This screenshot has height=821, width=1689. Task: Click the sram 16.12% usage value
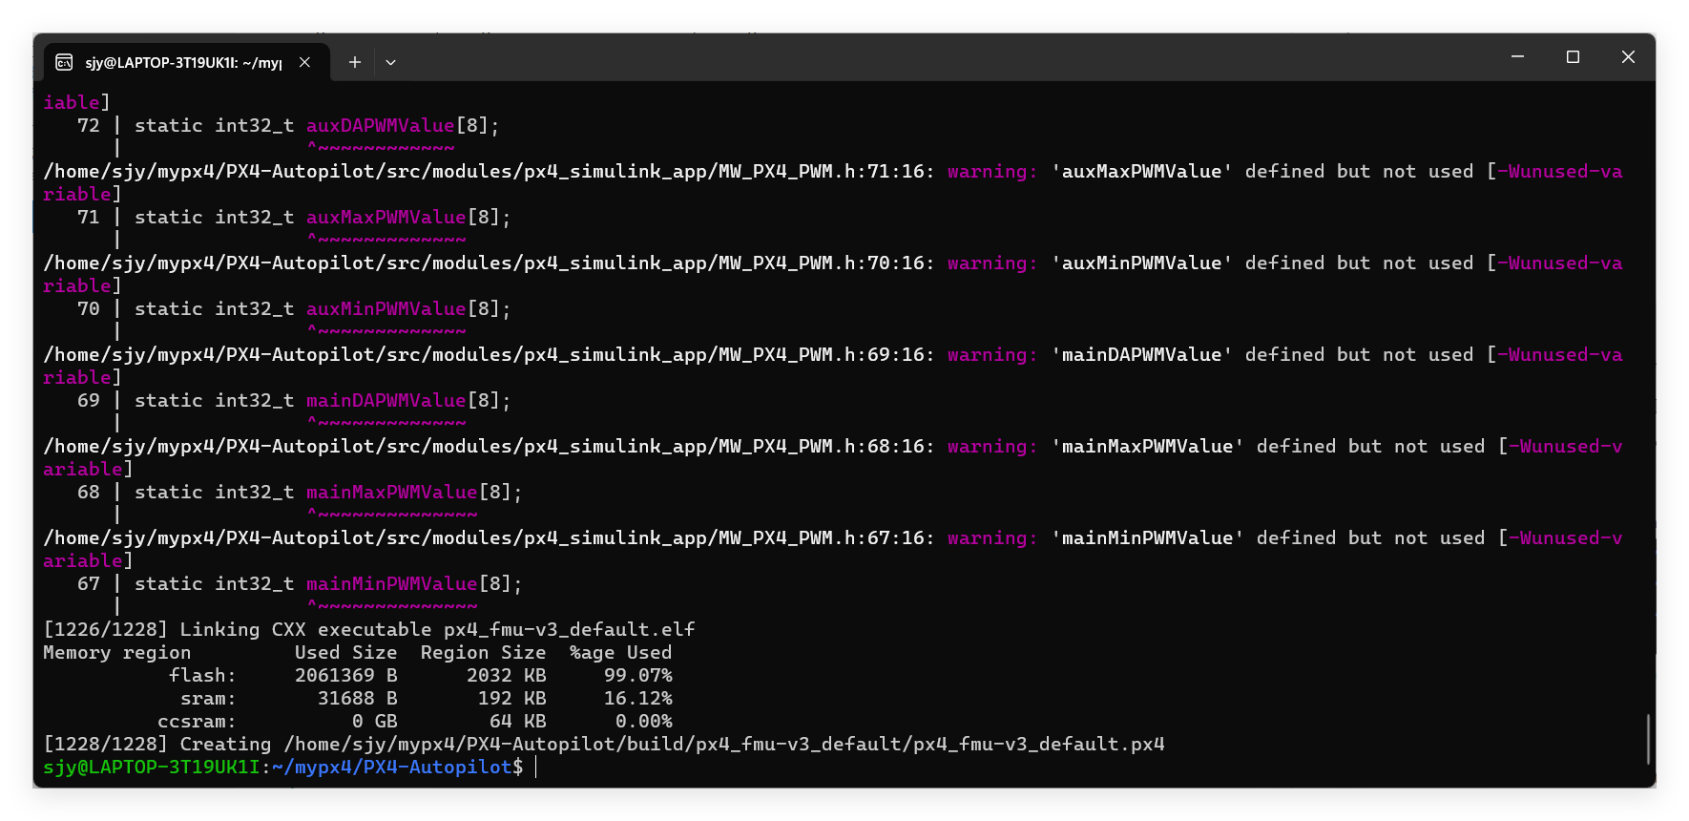coord(637,699)
